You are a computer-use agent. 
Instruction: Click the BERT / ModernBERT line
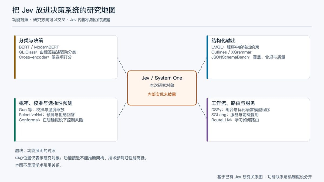[x=39, y=47]
